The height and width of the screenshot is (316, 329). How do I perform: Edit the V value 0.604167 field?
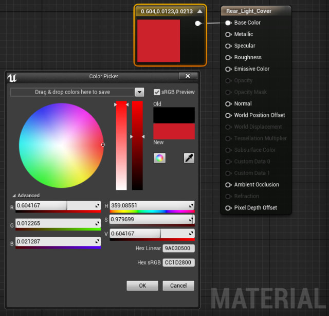152,234
